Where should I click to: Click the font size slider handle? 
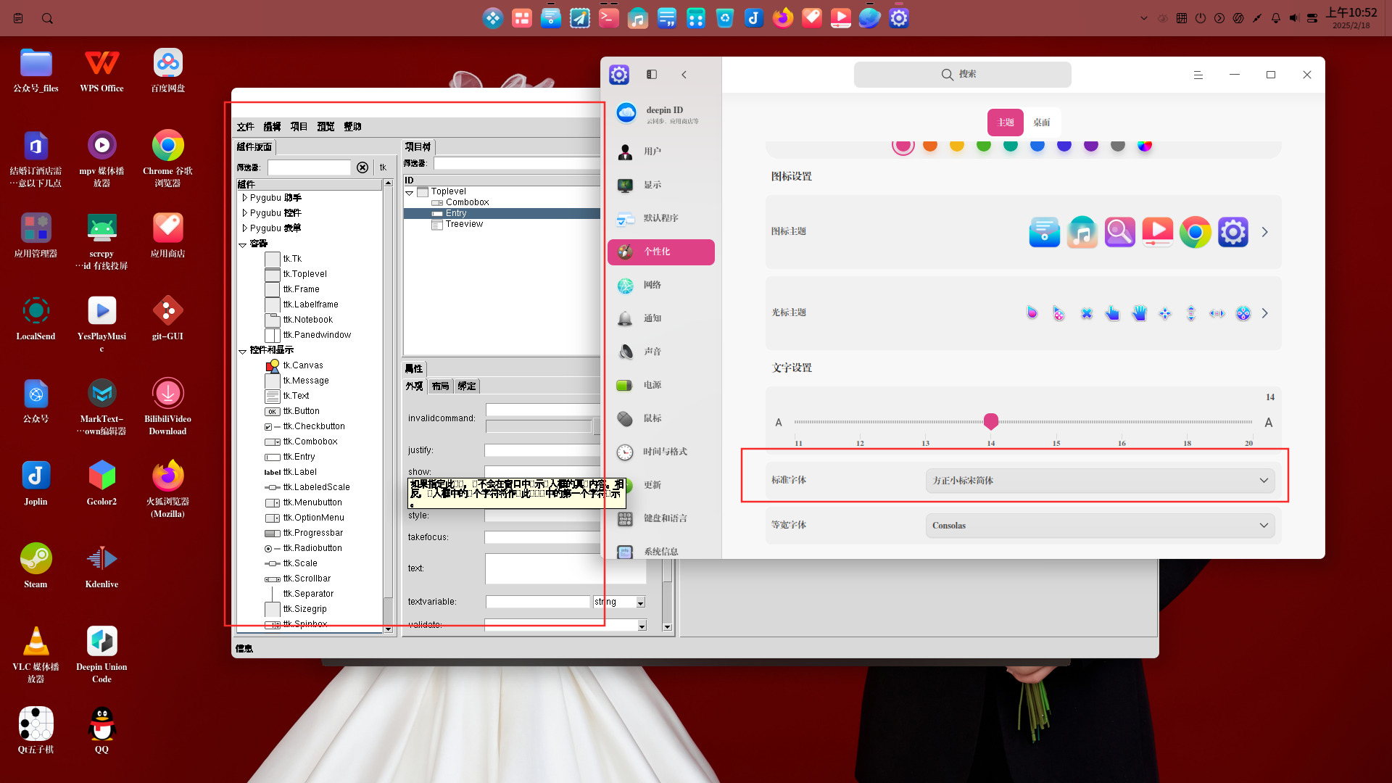[991, 421]
